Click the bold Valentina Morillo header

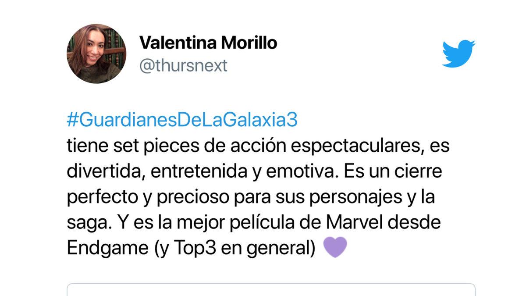[x=209, y=43]
